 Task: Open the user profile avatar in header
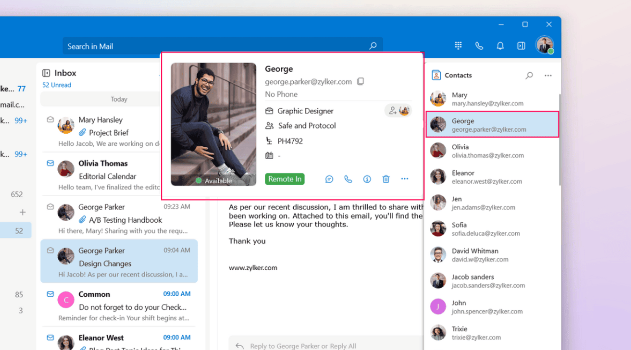click(x=544, y=45)
